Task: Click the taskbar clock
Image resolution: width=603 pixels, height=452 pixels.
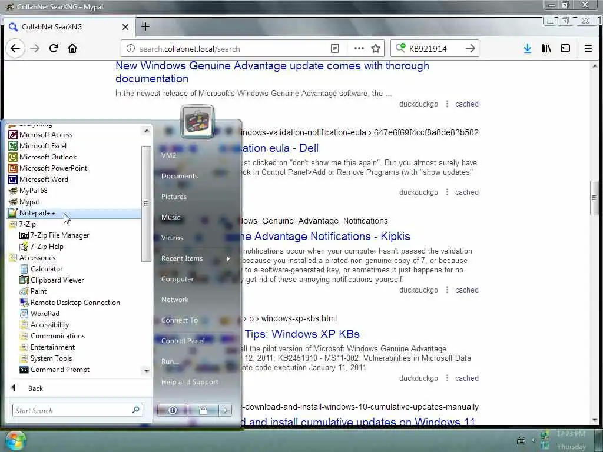Action: pyautogui.click(x=571, y=440)
